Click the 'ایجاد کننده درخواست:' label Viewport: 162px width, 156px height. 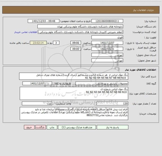click(x=144, y=32)
